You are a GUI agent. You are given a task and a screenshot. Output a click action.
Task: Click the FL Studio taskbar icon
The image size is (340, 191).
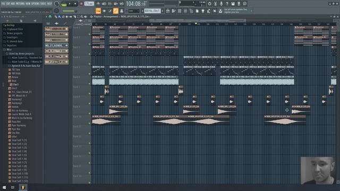[x=23, y=187]
